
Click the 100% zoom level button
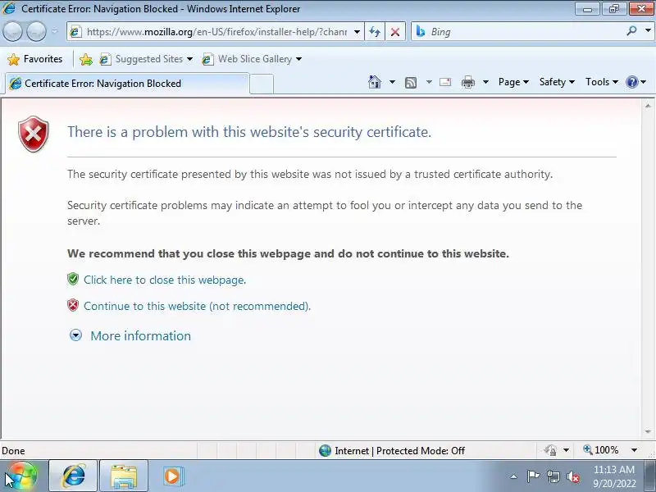(x=601, y=450)
